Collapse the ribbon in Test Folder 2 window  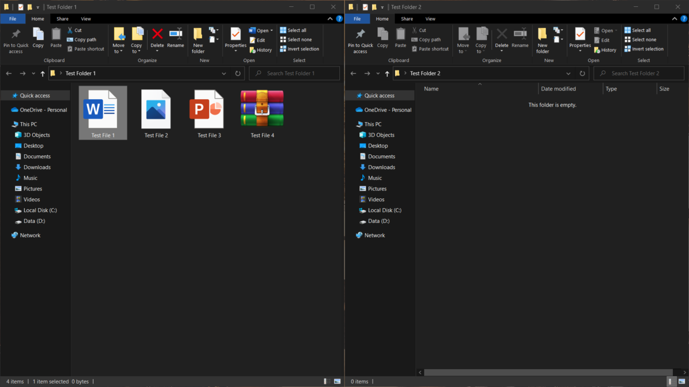click(x=676, y=19)
